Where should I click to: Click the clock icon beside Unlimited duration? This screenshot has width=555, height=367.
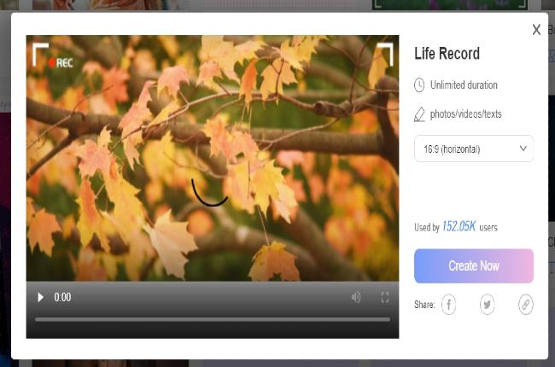[x=419, y=85]
